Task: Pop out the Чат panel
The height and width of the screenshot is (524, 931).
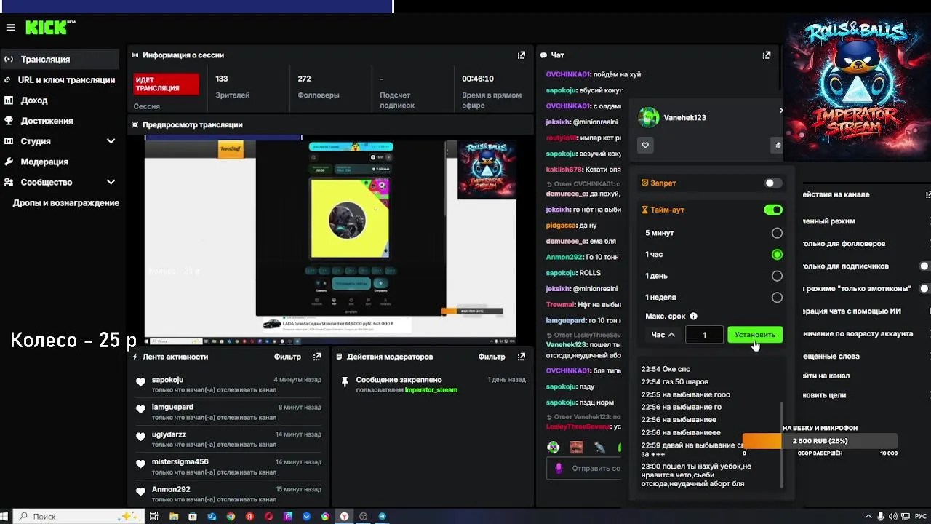Action: 766,55
